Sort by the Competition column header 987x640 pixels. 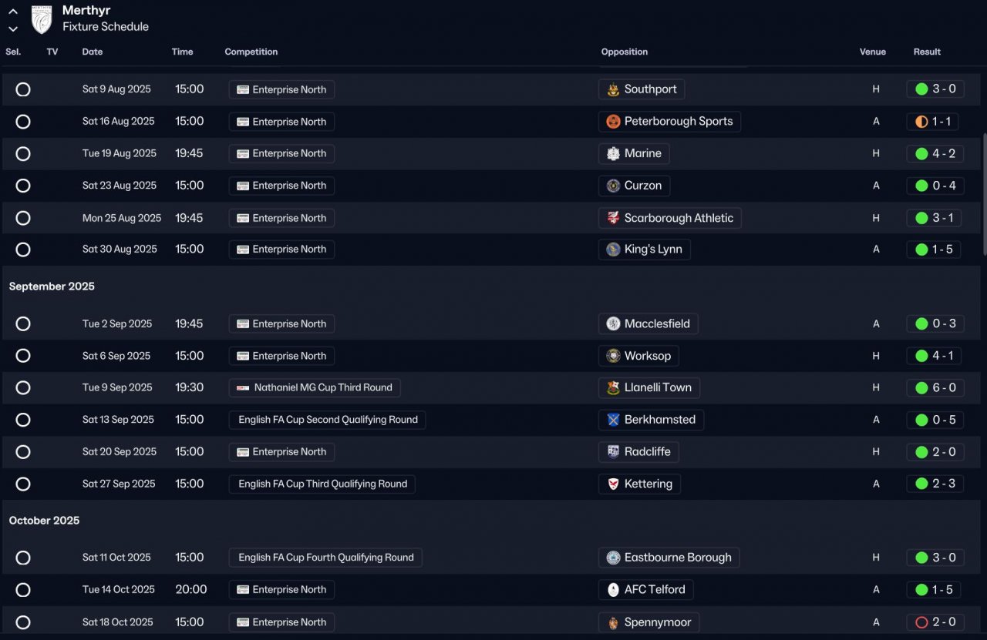coord(251,52)
